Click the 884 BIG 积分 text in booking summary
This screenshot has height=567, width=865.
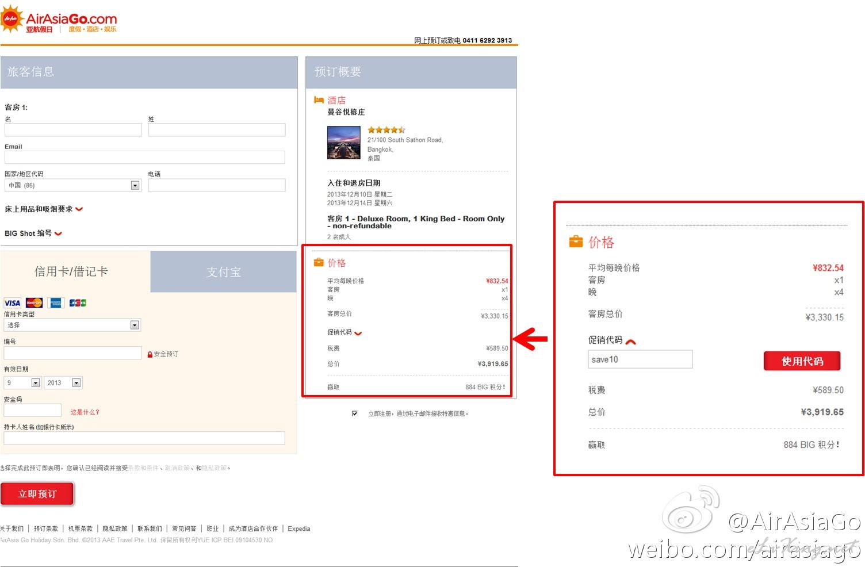point(485,387)
